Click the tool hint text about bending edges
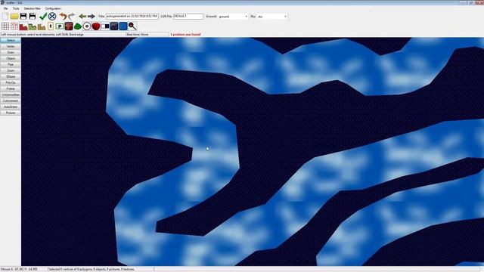 point(42,35)
